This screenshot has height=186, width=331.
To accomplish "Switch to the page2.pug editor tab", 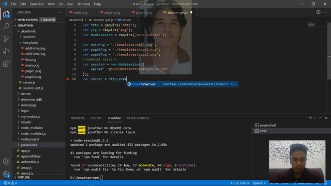I will 144,12.
